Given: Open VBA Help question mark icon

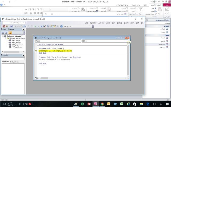Looking at the screenshot, I should tap(61, 26).
